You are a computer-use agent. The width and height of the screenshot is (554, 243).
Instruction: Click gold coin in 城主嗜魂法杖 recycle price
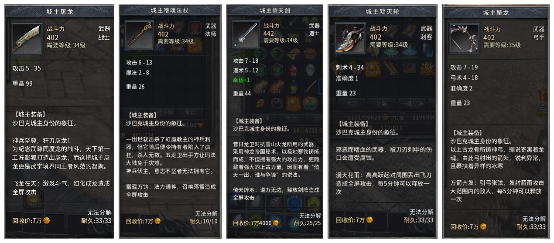coord(158,221)
